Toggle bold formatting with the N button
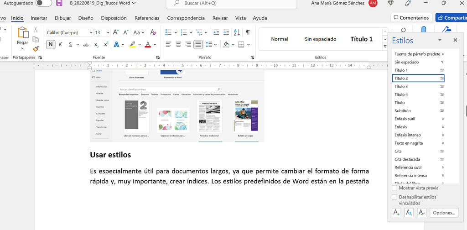 point(50,45)
